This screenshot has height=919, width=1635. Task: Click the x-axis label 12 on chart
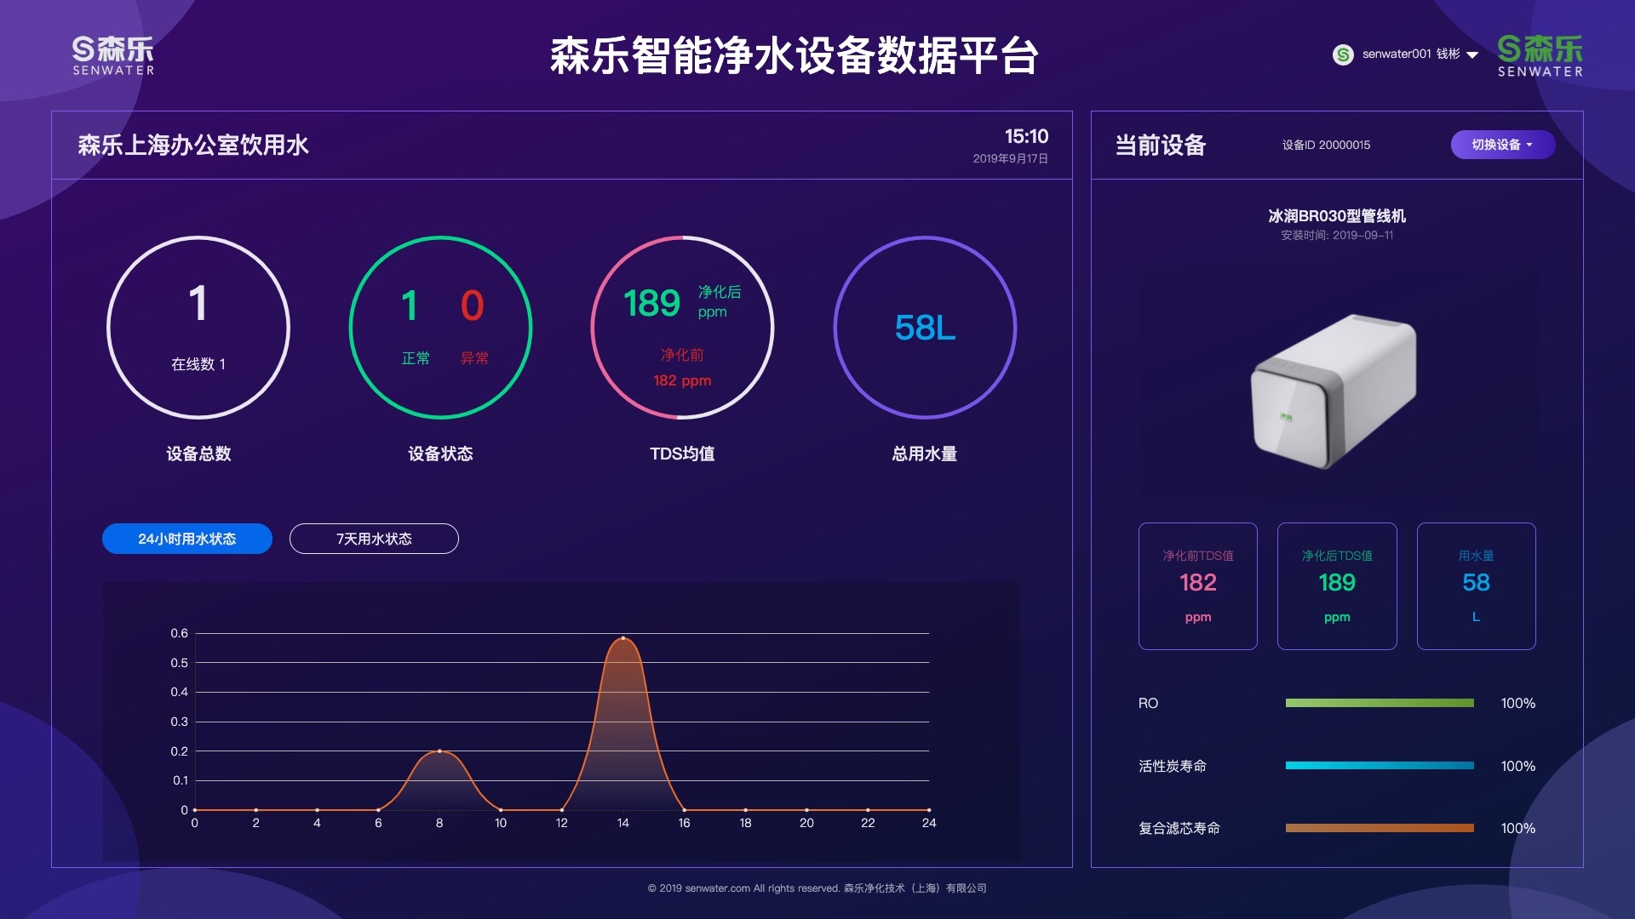(x=562, y=823)
